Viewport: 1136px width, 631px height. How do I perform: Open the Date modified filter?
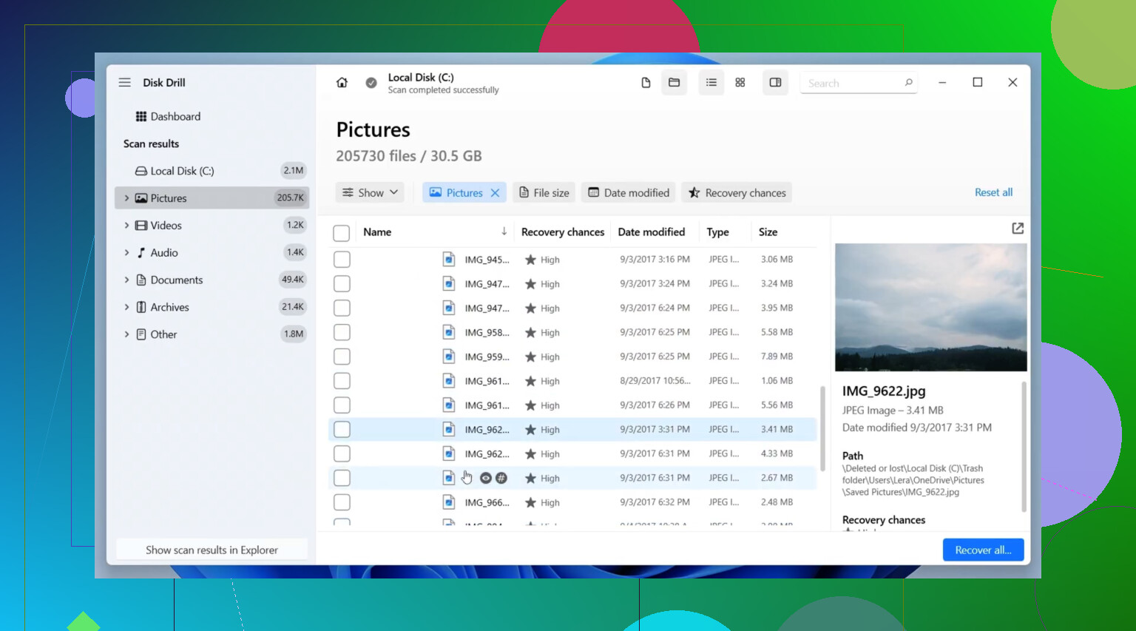click(629, 193)
